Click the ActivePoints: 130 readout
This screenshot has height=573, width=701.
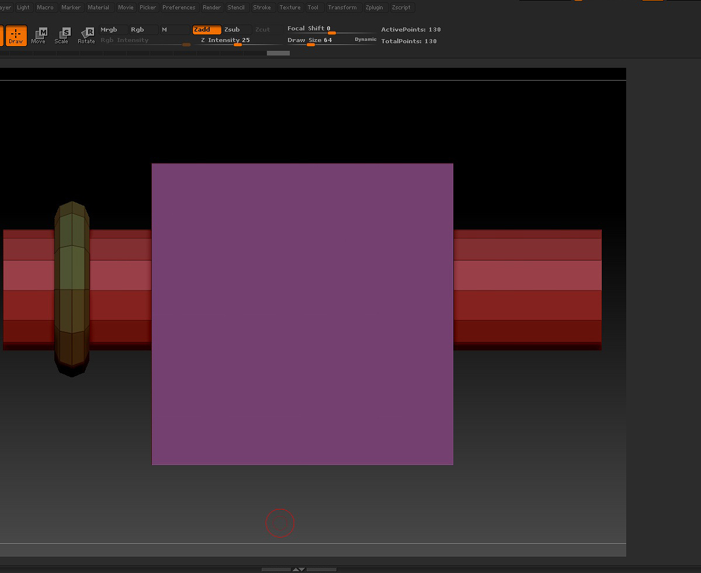pyautogui.click(x=411, y=30)
